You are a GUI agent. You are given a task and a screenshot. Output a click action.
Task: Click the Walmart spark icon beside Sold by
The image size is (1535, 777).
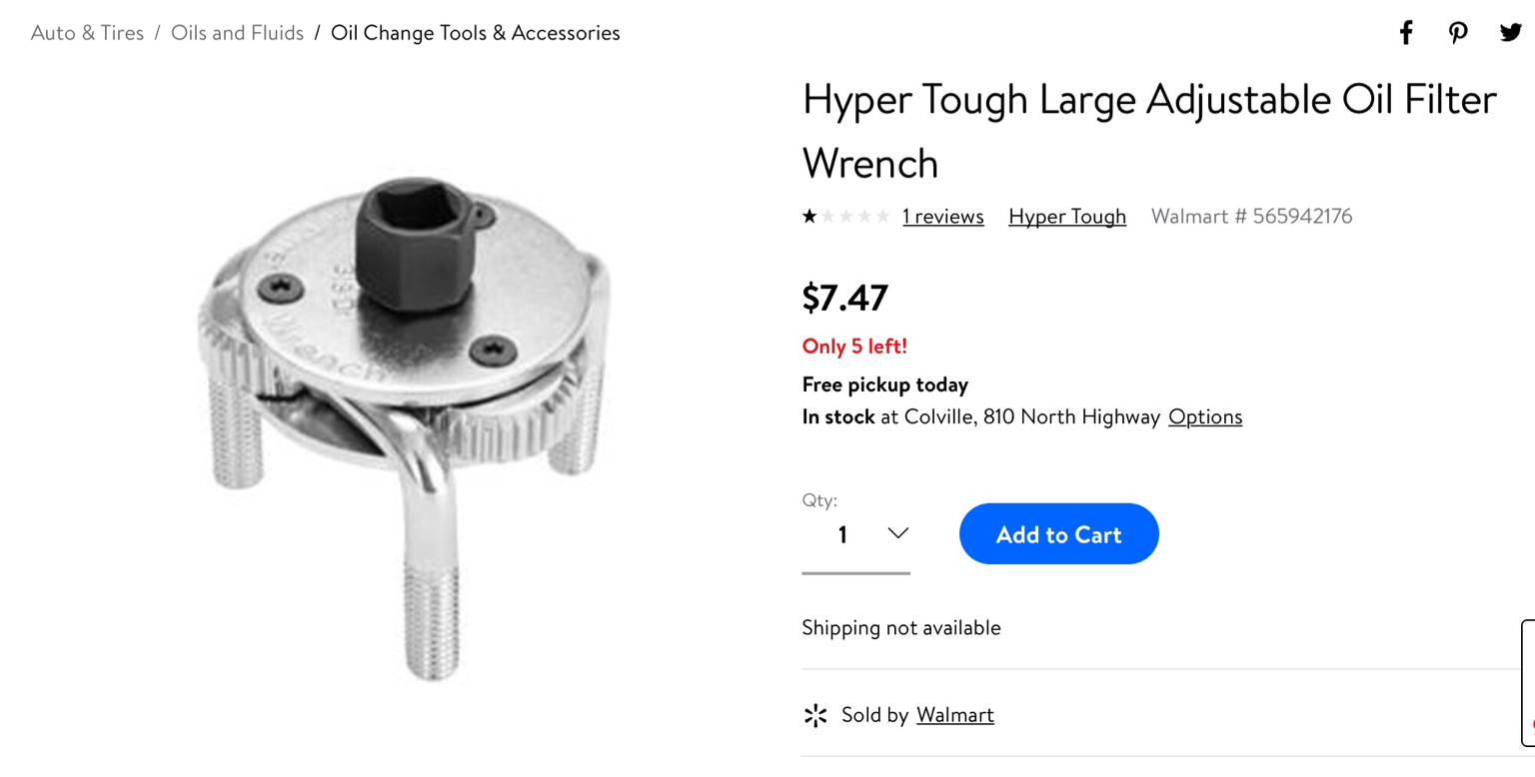click(x=815, y=715)
